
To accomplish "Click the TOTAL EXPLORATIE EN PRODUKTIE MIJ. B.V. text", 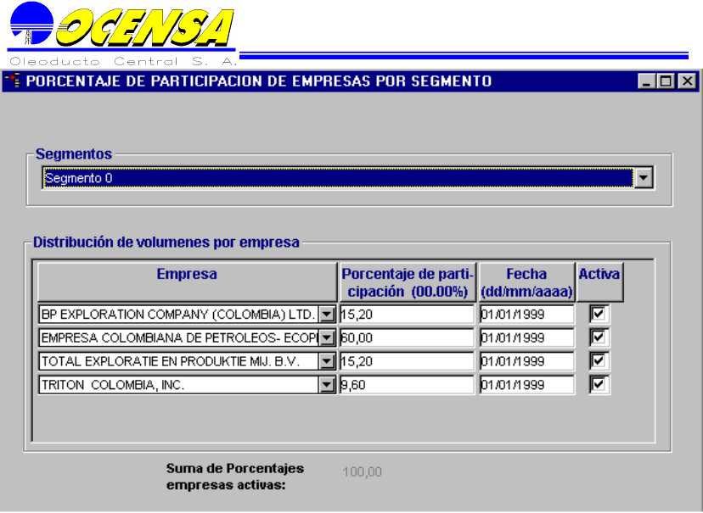I will click(x=171, y=361).
